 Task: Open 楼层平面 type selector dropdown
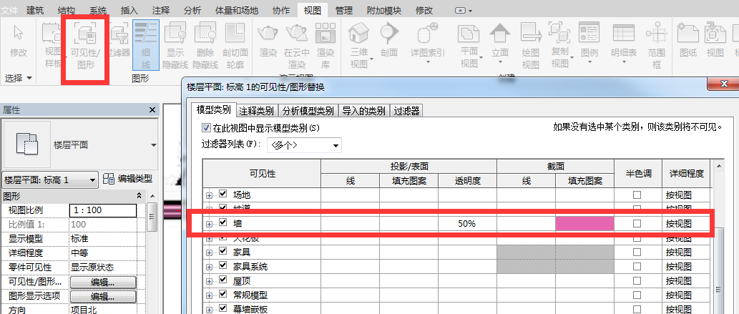coord(154,145)
